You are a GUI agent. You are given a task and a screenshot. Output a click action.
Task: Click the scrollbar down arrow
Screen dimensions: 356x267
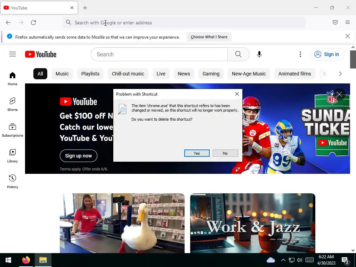click(353, 250)
